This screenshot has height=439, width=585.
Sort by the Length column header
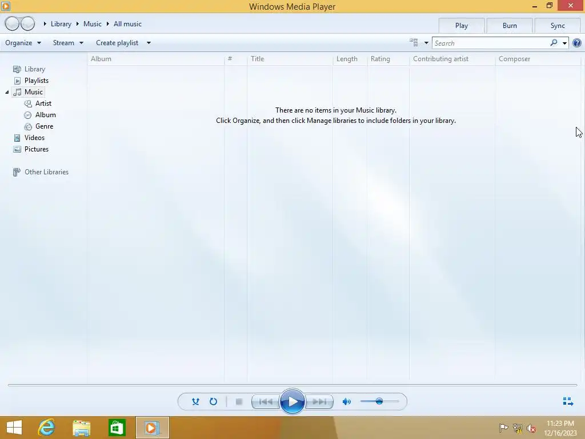click(350, 59)
